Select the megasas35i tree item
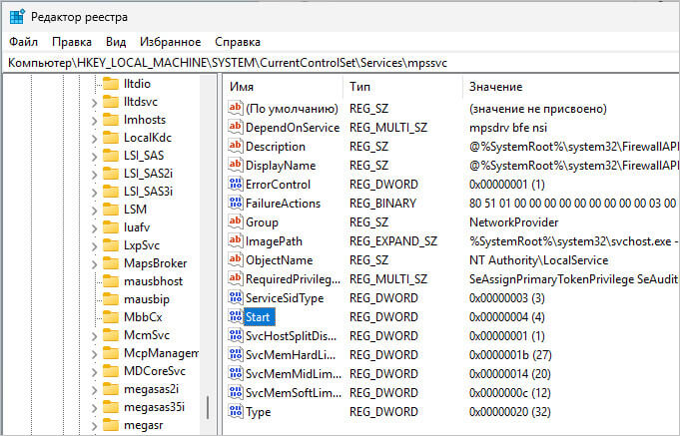The width and height of the screenshot is (680, 436). 154,407
